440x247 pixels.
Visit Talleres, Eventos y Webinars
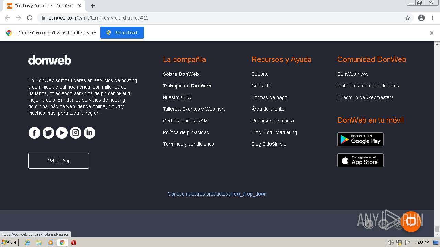pos(194,109)
